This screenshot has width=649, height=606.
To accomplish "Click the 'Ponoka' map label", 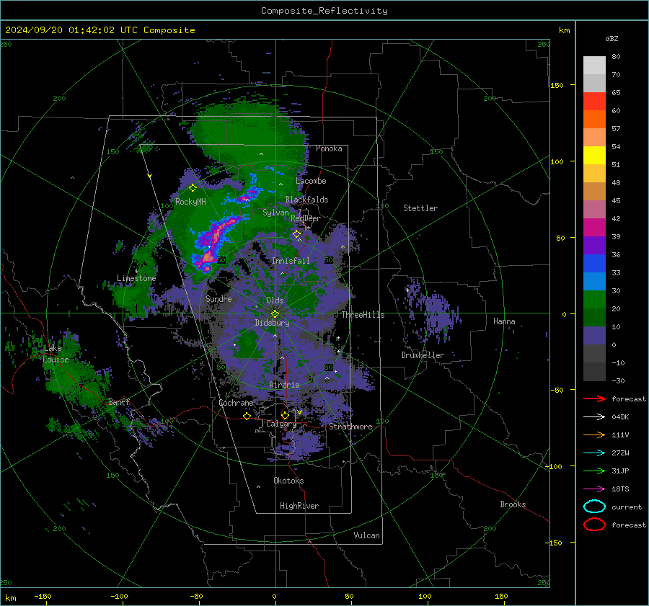I will (329, 148).
